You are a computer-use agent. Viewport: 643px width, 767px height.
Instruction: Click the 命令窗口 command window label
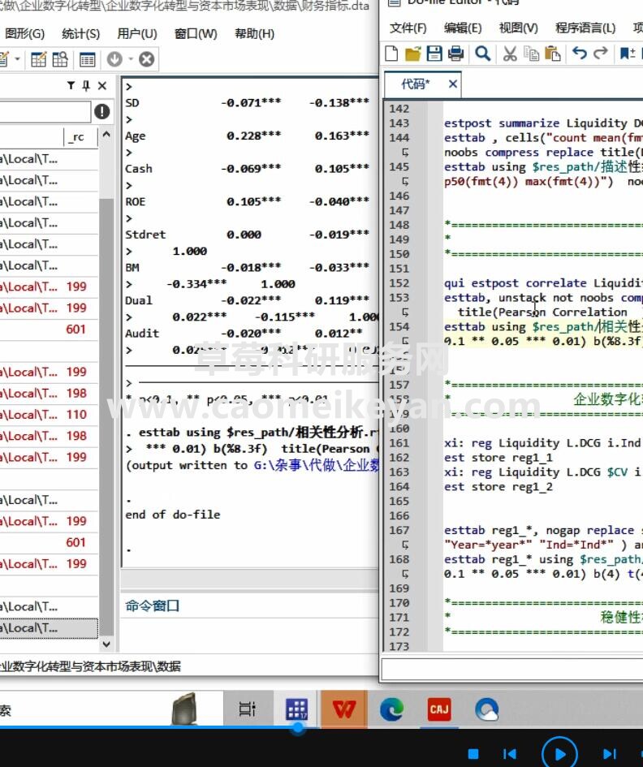point(152,605)
